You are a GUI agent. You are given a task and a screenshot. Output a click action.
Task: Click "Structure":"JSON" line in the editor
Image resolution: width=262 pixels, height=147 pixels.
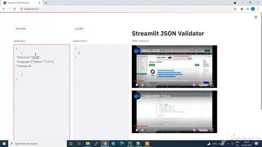pos(28,57)
